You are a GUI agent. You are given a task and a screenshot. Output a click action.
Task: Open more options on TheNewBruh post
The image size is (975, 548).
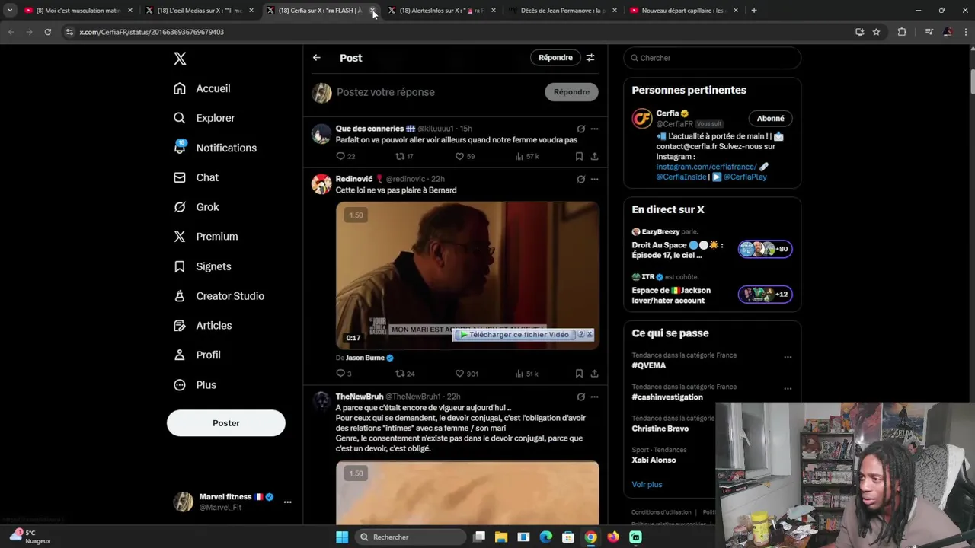coord(594,397)
